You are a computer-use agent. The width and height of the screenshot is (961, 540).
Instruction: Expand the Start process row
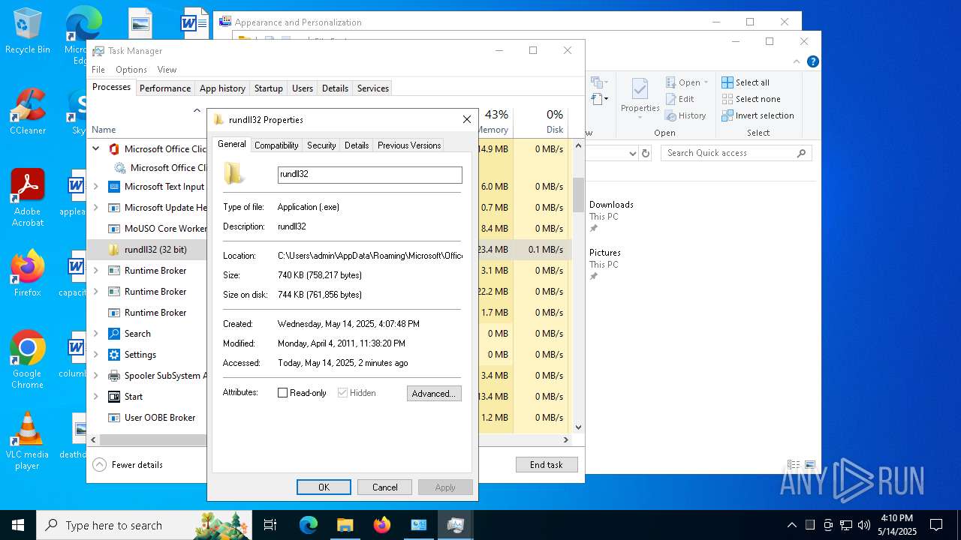point(95,397)
